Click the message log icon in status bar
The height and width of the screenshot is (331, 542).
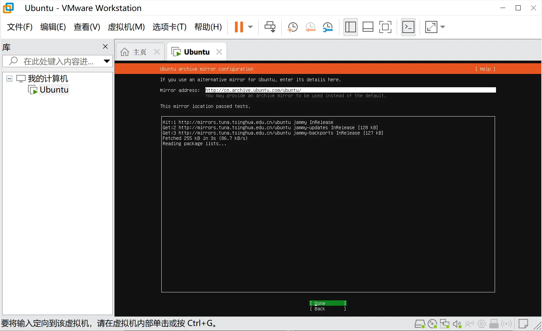point(523,324)
